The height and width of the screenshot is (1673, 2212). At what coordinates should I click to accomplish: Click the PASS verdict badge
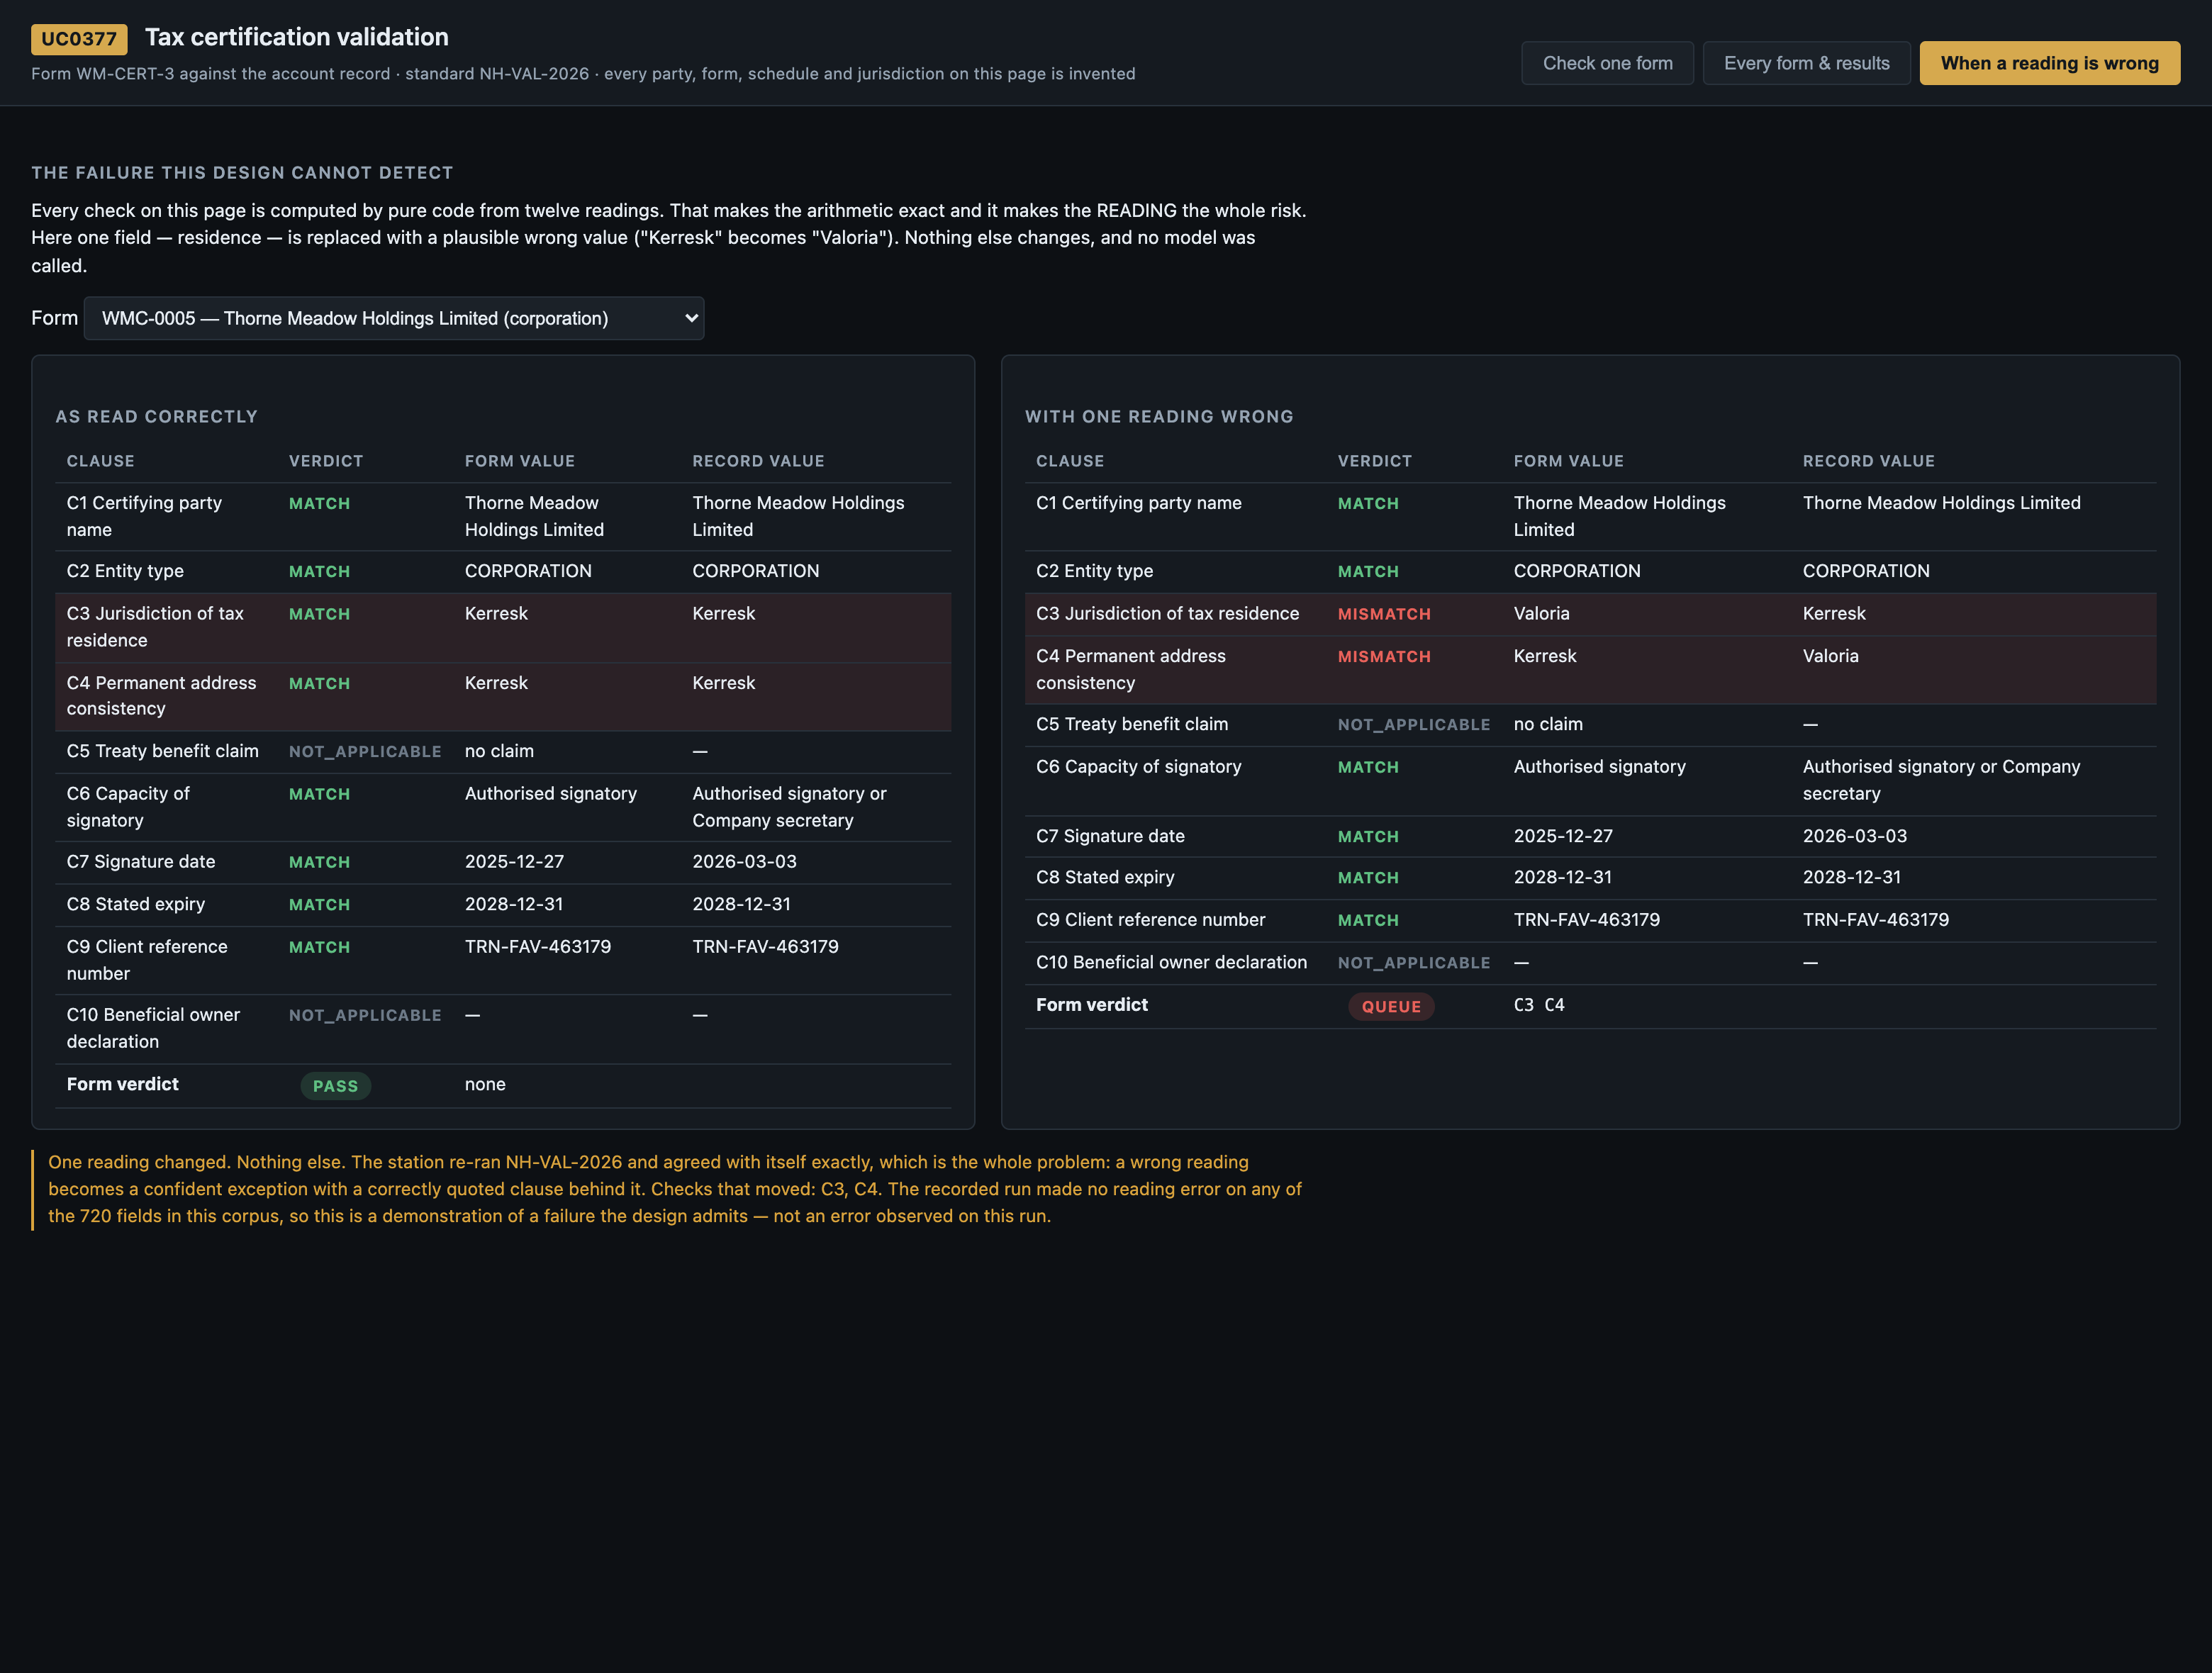pos(335,1086)
